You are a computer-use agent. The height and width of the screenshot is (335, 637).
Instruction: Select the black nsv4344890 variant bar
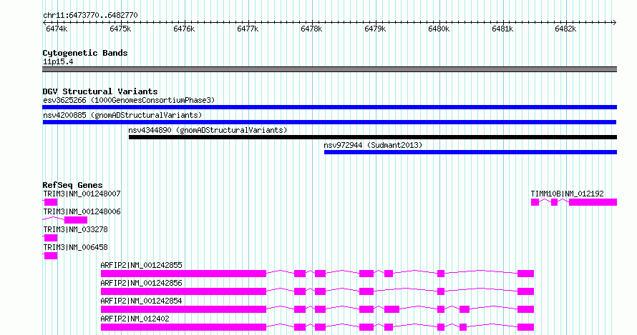(373, 137)
